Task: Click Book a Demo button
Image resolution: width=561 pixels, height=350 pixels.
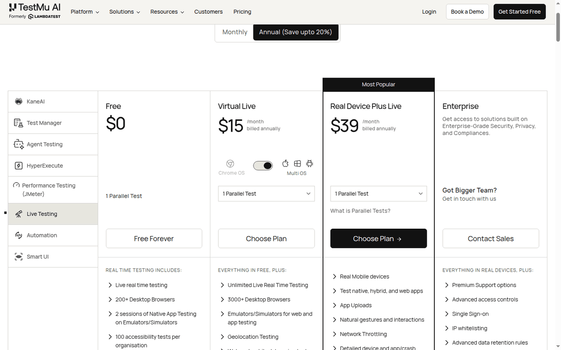Action: click(467, 12)
